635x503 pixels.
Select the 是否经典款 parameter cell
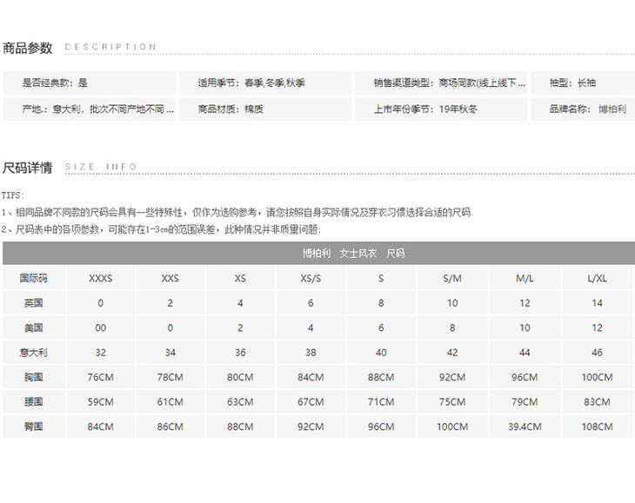[90, 83]
